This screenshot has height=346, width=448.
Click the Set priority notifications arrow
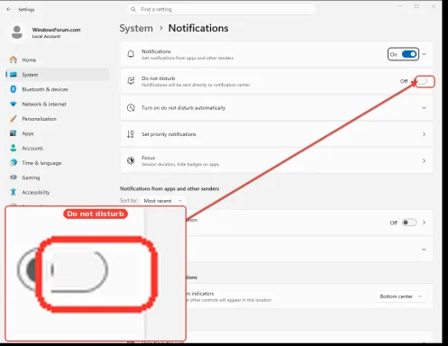point(424,134)
